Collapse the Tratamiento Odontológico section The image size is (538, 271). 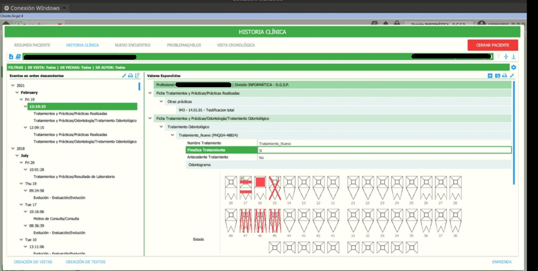click(161, 127)
